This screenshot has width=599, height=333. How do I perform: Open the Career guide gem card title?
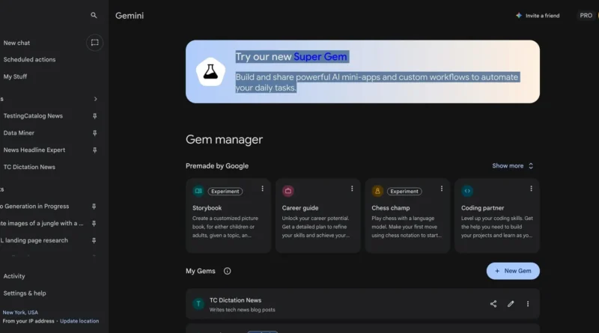point(300,208)
